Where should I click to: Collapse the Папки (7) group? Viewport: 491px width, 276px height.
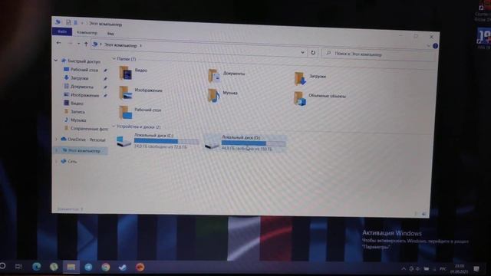pos(114,58)
